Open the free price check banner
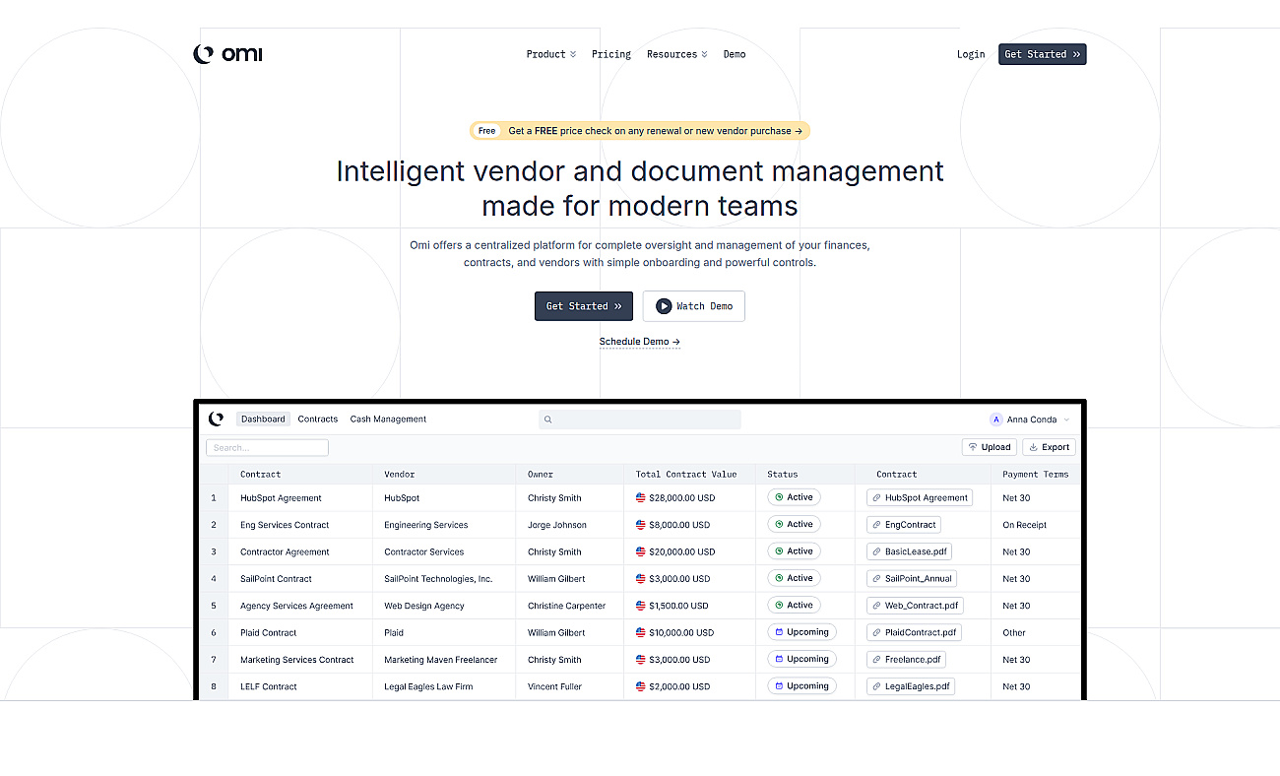1280x776 pixels. 640,130
